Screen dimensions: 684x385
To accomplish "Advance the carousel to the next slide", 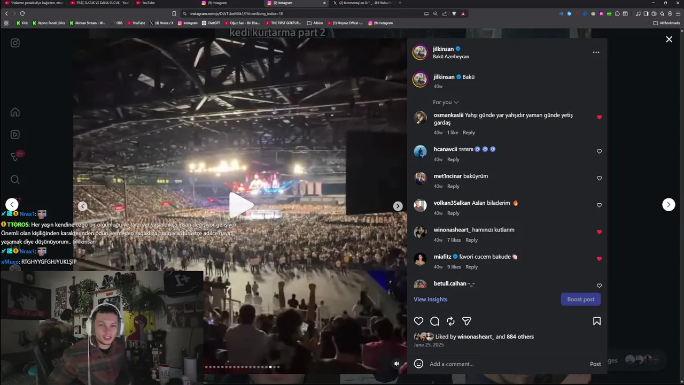I will pyautogui.click(x=398, y=206).
